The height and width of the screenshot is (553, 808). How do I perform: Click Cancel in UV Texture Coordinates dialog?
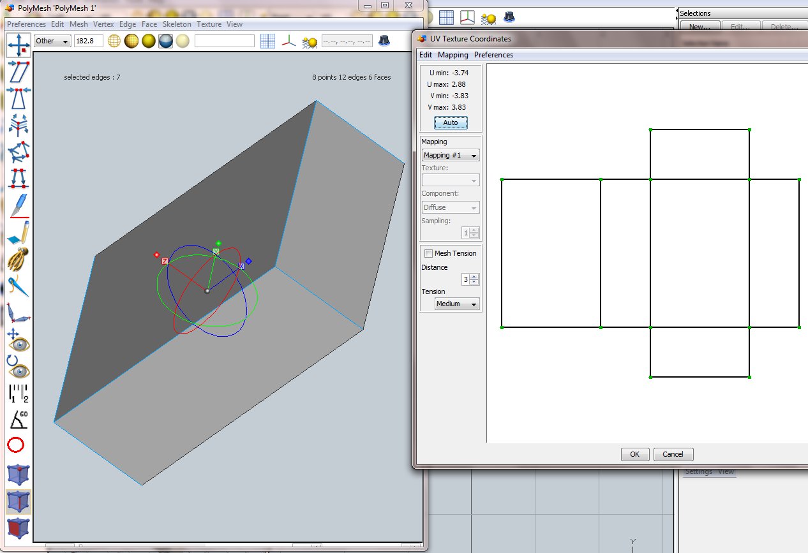pos(673,454)
